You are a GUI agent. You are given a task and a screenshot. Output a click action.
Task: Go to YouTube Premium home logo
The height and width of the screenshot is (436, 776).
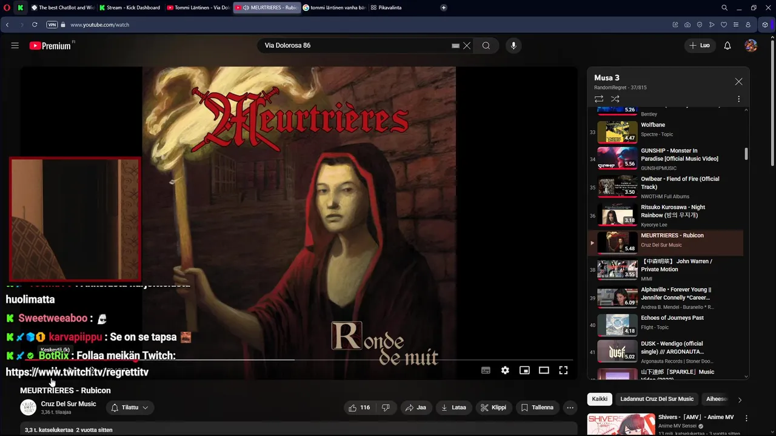click(x=52, y=45)
